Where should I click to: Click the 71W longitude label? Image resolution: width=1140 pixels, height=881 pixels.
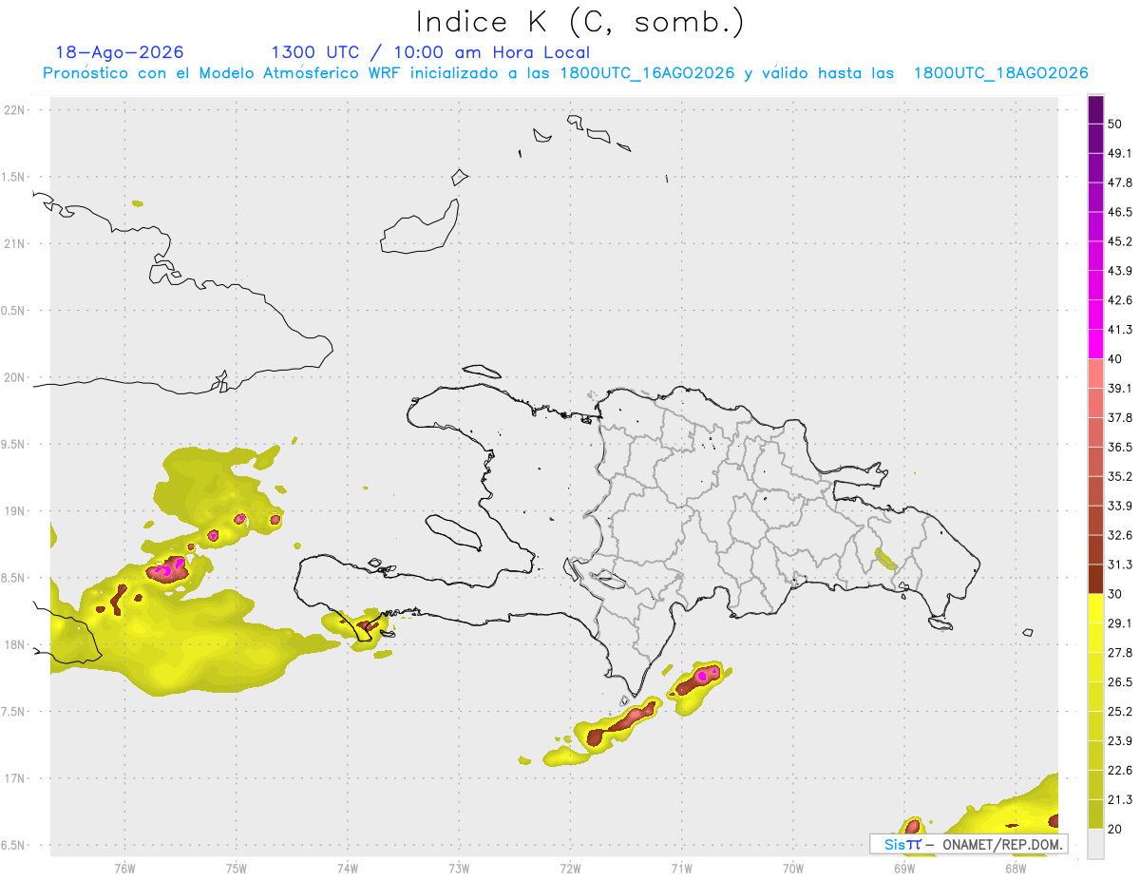[681, 869]
